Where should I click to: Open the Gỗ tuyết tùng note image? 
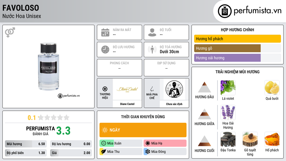click(250, 139)
